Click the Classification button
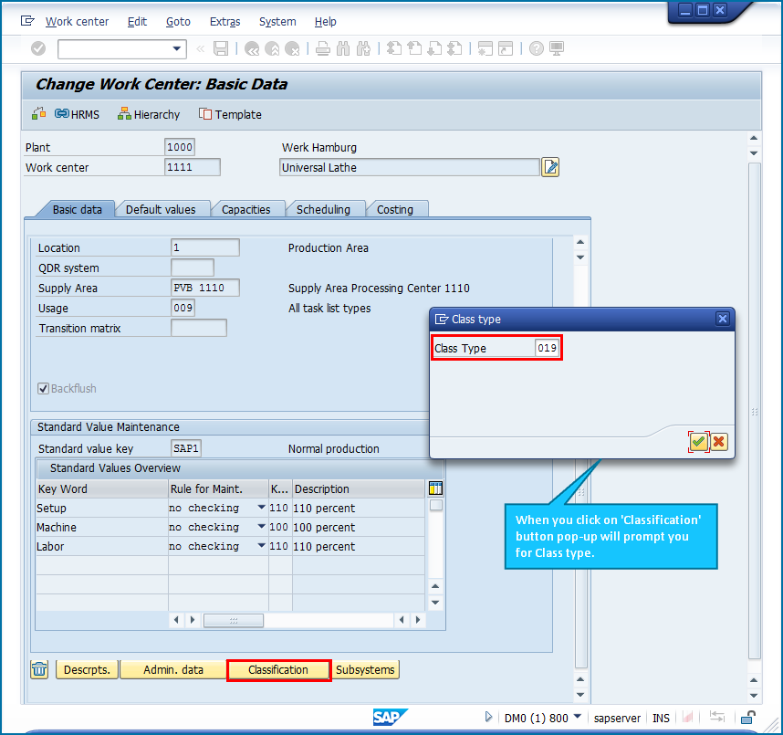 [x=277, y=669]
